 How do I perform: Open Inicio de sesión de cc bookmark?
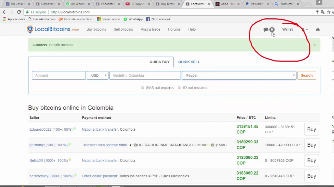coord(76,19)
